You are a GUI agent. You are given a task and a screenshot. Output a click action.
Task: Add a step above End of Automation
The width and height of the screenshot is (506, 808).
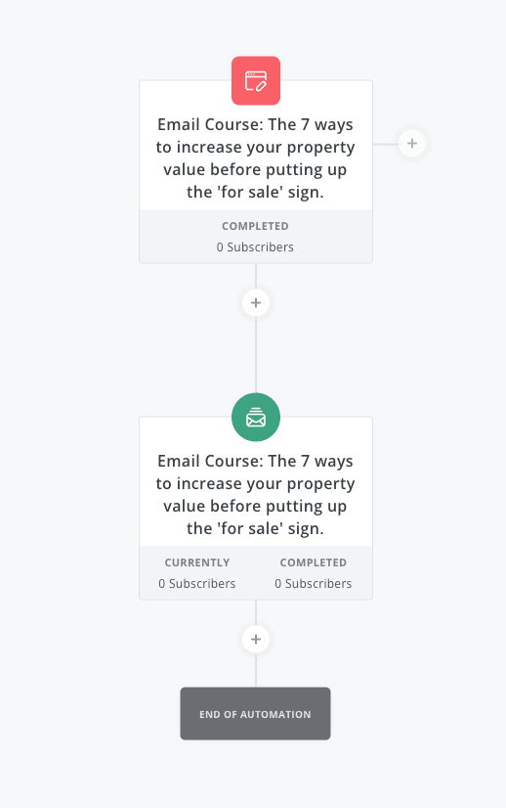pos(256,639)
